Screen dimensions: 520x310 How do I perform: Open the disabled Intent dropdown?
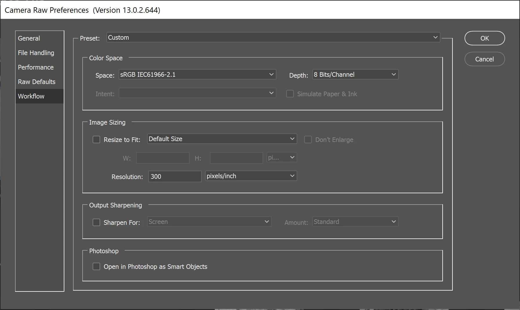pos(197,93)
